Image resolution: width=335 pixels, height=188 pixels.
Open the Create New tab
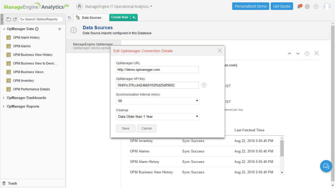[x=120, y=17]
